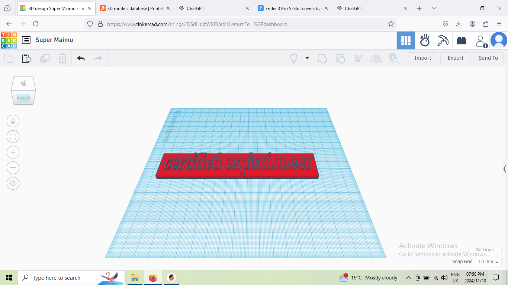Image resolution: width=508 pixels, height=285 pixels.
Task: Toggle perspective/orthographic cube view
Action: point(13,183)
